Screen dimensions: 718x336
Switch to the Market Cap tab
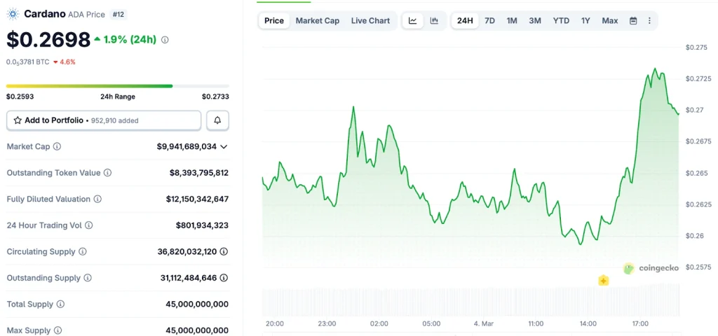[317, 21]
